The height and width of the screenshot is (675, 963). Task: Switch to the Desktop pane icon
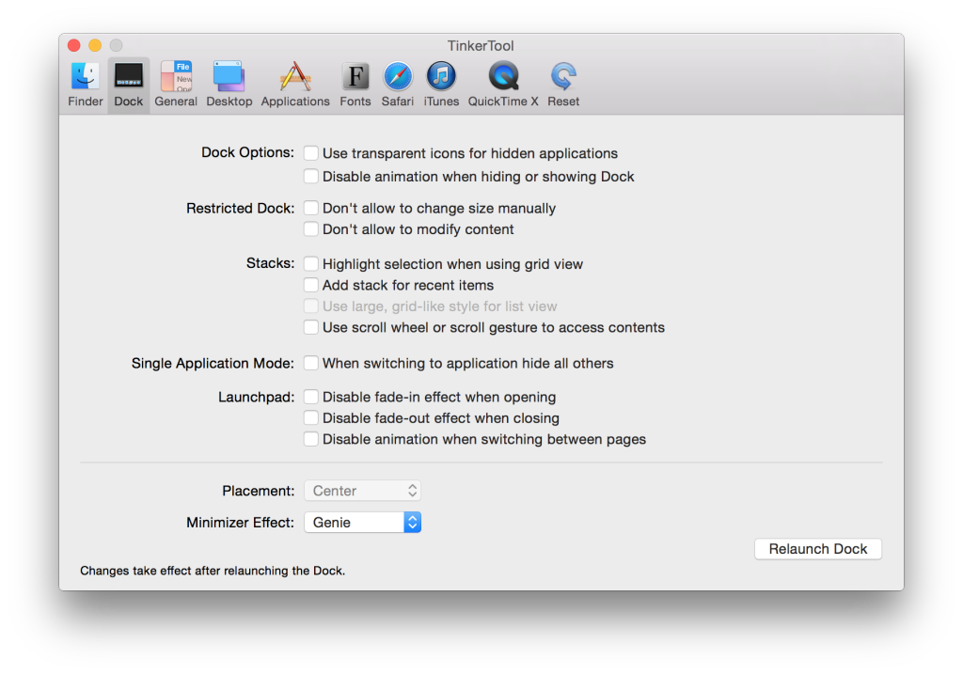coord(229,77)
